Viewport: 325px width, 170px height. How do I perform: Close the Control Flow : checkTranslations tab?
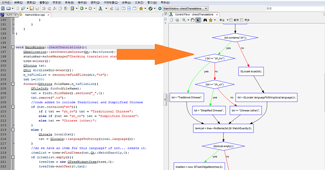pyautogui.click(x=217, y=14)
